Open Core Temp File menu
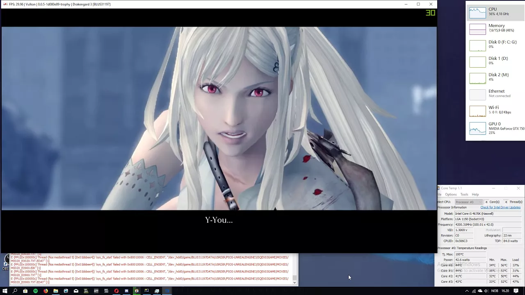Screen dimensions: 525x295 point(439,195)
